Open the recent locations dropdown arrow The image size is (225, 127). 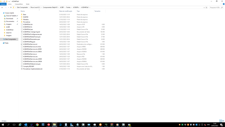click(8, 8)
